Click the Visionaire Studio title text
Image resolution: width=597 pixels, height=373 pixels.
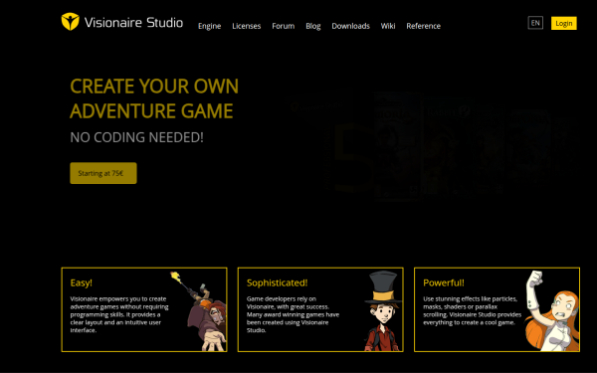pos(133,23)
